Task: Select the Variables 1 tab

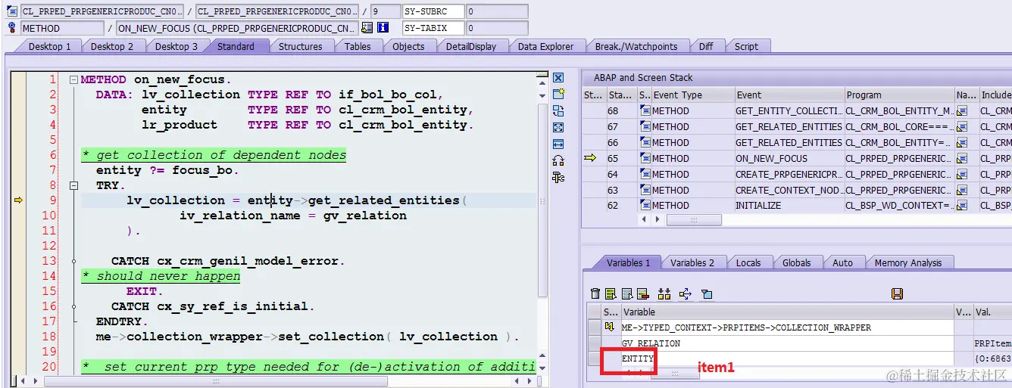Action: [628, 262]
